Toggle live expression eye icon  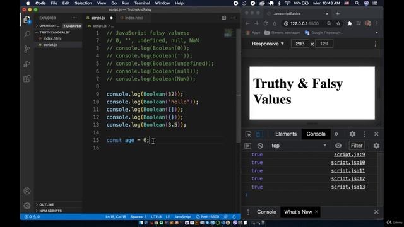[338, 146]
